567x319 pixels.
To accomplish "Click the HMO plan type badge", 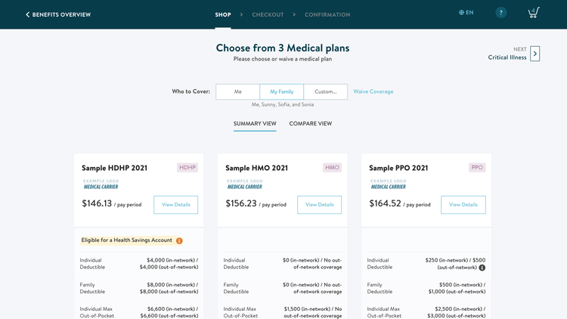I will click(332, 168).
